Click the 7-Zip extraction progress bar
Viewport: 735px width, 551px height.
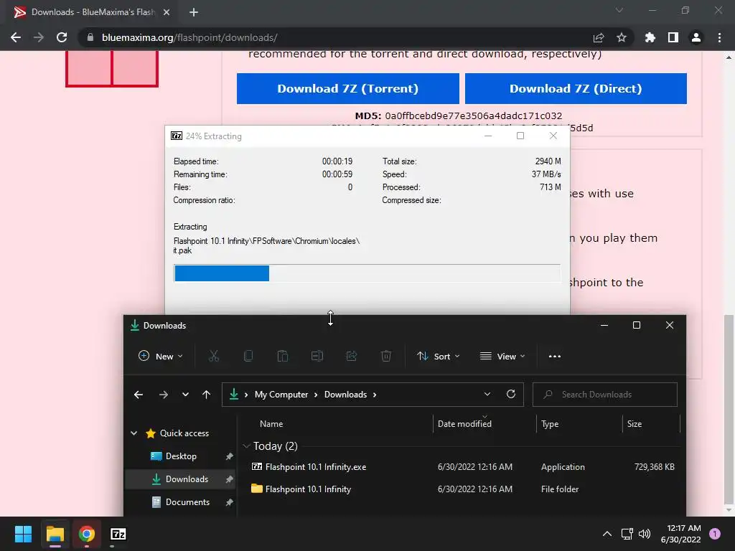click(367, 273)
